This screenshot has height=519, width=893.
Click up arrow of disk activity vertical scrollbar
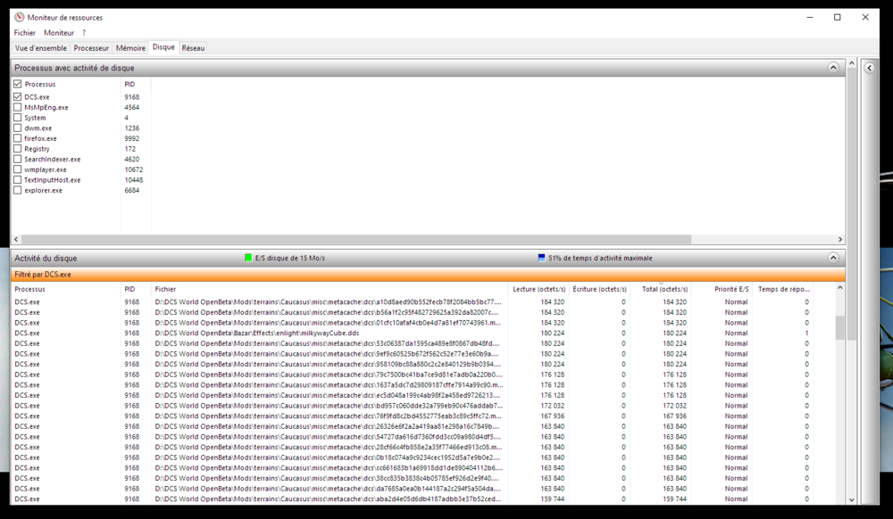click(840, 288)
